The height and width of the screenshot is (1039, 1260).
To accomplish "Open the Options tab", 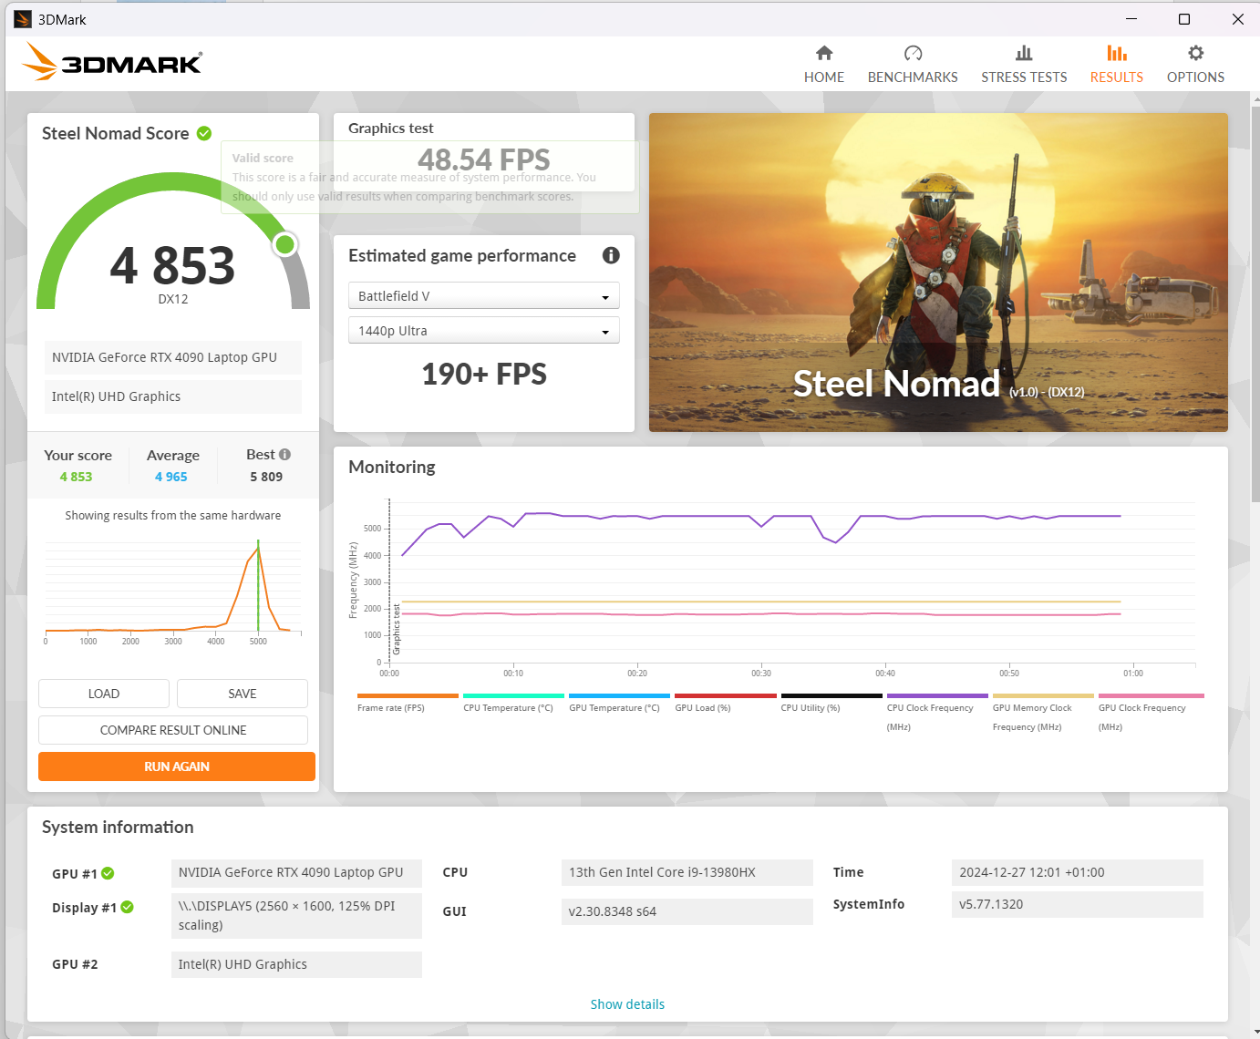I will 1195,65.
